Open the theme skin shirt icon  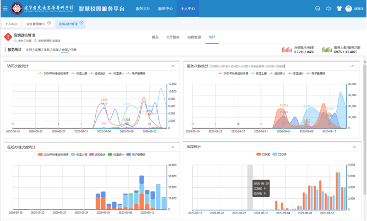339,8
